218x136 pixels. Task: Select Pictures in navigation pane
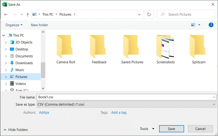click(x=21, y=77)
